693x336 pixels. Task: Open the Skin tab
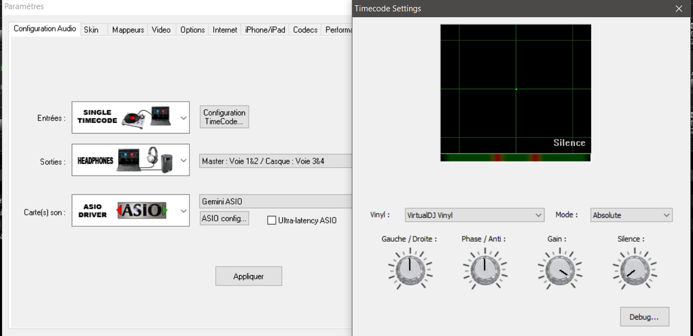(91, 30)
